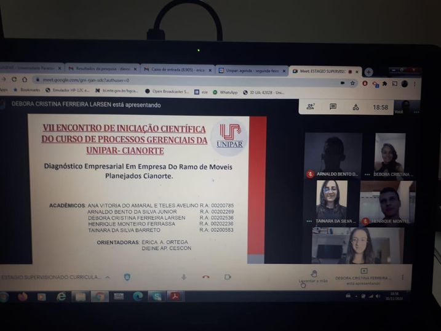This screenshot has height=331, width=441.
Task: Select Tainara da Silva's video tile
Action: click(x=332, y=202)
